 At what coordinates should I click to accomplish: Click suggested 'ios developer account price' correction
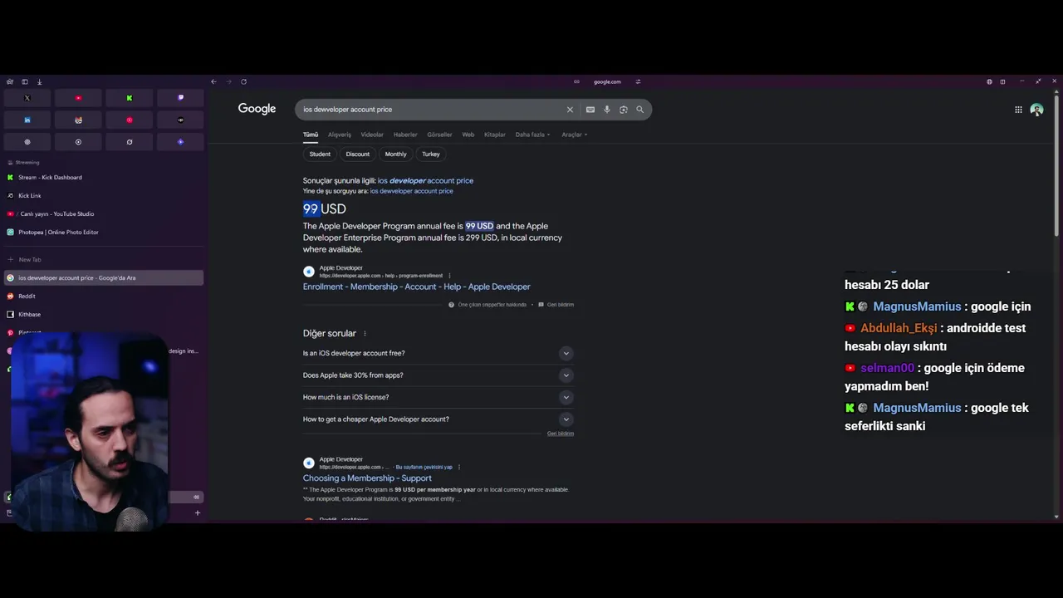tap(425, 180)
